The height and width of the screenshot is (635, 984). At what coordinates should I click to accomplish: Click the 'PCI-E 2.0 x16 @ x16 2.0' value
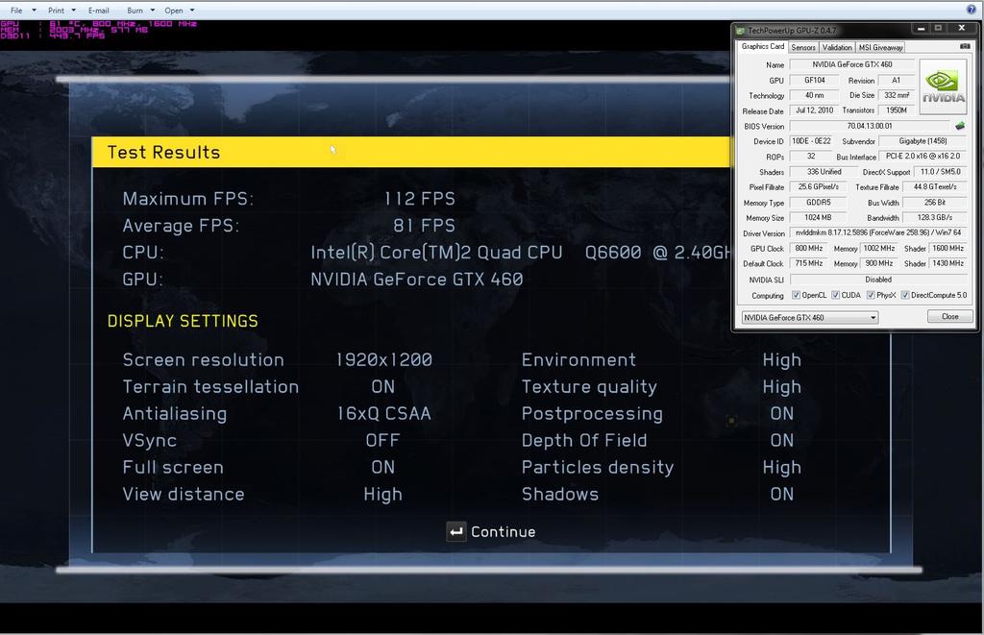[x=922, y=157]
